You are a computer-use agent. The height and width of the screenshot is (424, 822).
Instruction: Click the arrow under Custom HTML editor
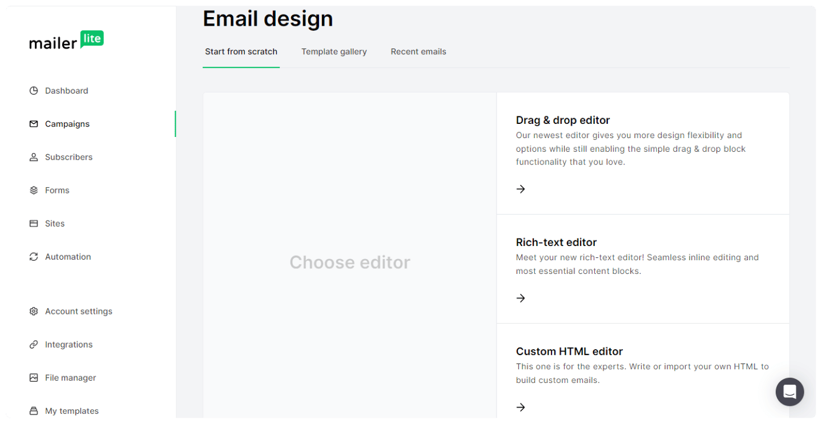coord(521,407)
